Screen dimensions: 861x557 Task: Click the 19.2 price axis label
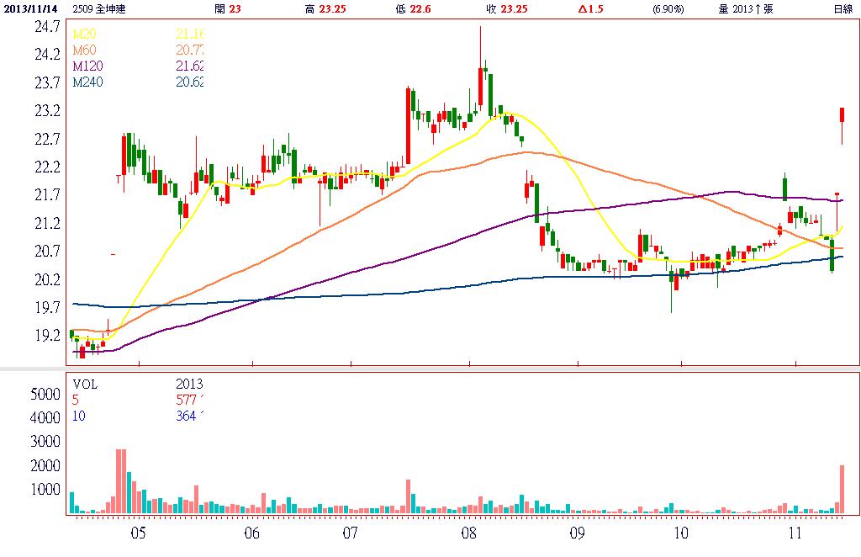click(47, 336)
